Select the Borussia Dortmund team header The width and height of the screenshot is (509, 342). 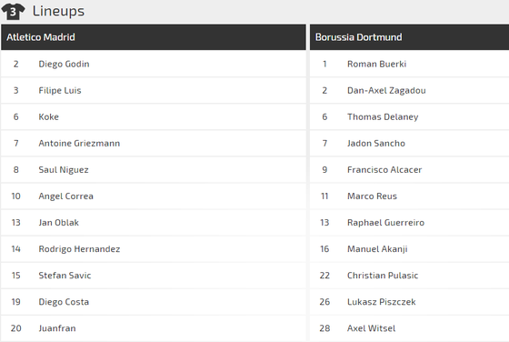coord(409,37)
